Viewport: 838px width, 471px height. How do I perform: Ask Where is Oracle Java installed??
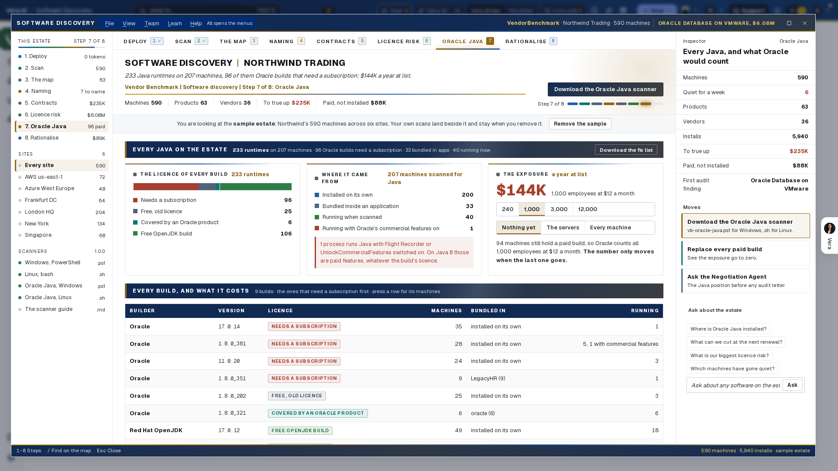click(728, 329)
